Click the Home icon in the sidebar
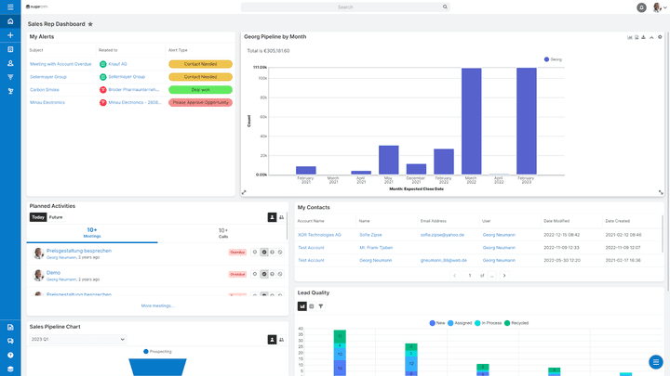670x376 pixels. click(10, 20)
